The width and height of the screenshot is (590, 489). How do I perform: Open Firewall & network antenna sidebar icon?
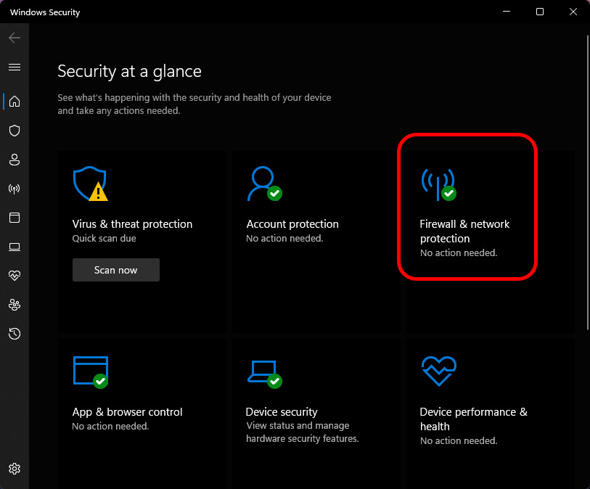pos(15,189)
